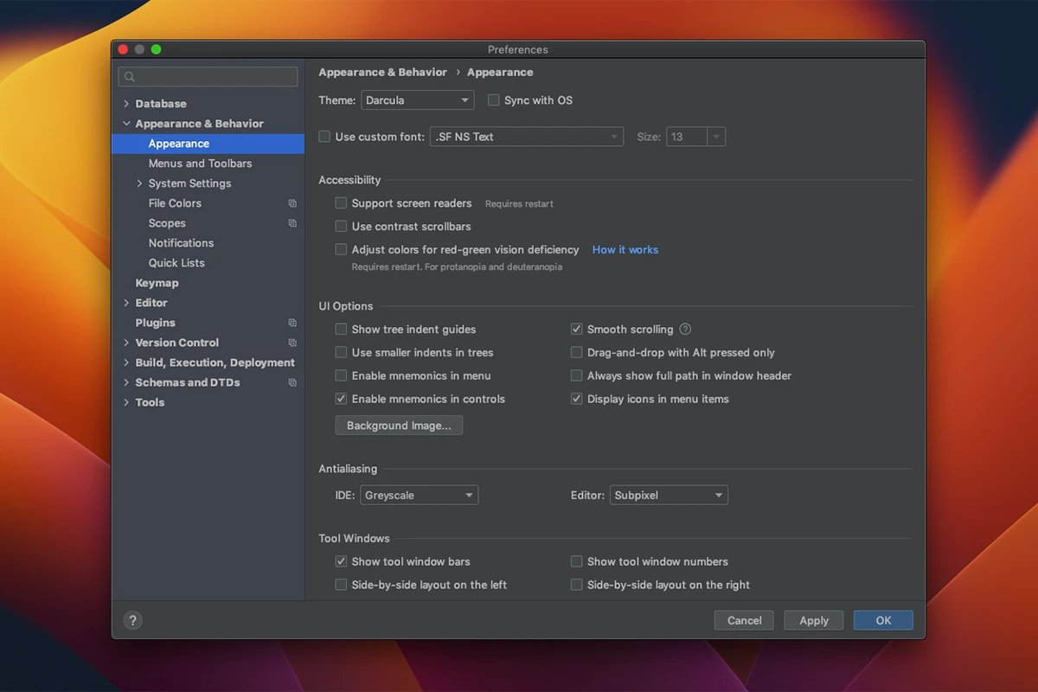Click the search magnifier icon in settings
This screenshot has height=692, width=1038.
click(130, 77)
